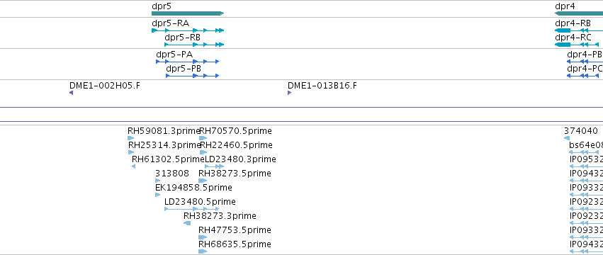Click the dpr5-RA transcript glyph
Viewport: 603px width, 255px height.
pyautogui.click(x=188, y=30)
